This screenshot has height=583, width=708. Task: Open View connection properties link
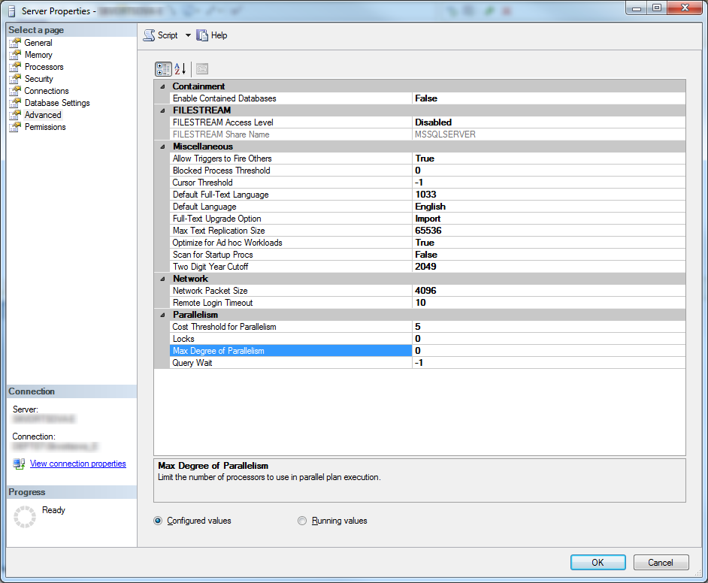[77, 464]
